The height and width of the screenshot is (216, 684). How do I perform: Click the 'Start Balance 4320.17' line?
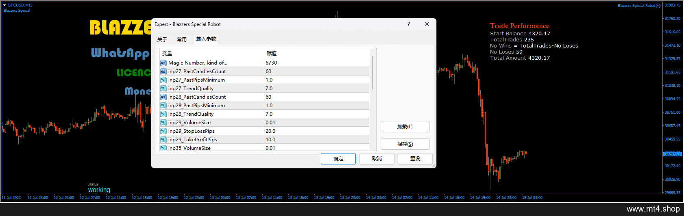coord(520,34)
